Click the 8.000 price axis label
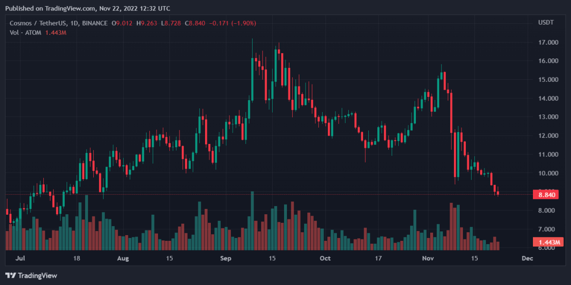 [548, 210]
